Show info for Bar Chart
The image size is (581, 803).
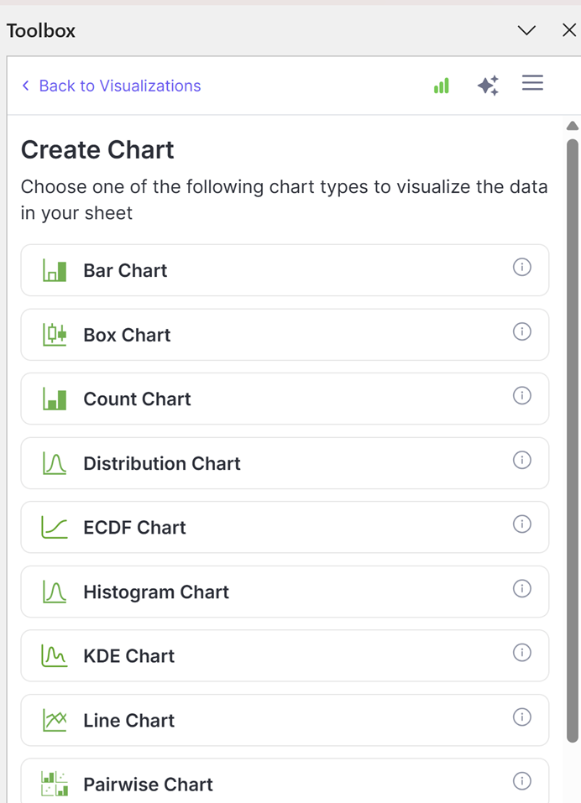click(x=521, y=267)
